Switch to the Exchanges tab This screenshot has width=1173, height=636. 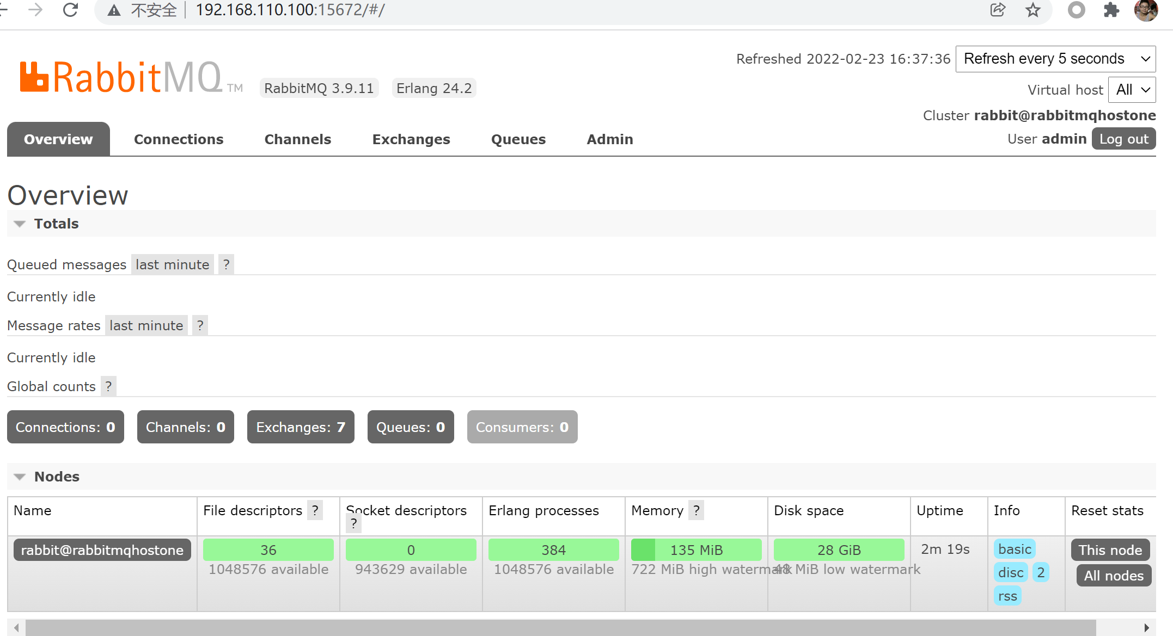click(411, 139)
